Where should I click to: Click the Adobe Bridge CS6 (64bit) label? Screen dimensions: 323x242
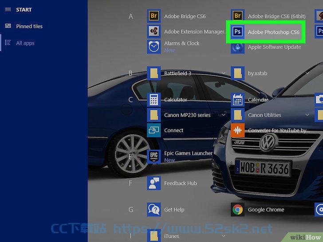point(277,16)
